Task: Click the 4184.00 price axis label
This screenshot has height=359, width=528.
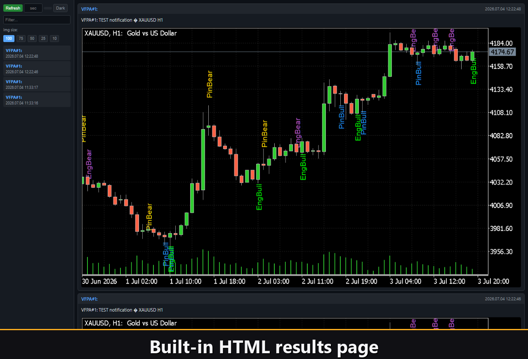Action: click(501, 43)
